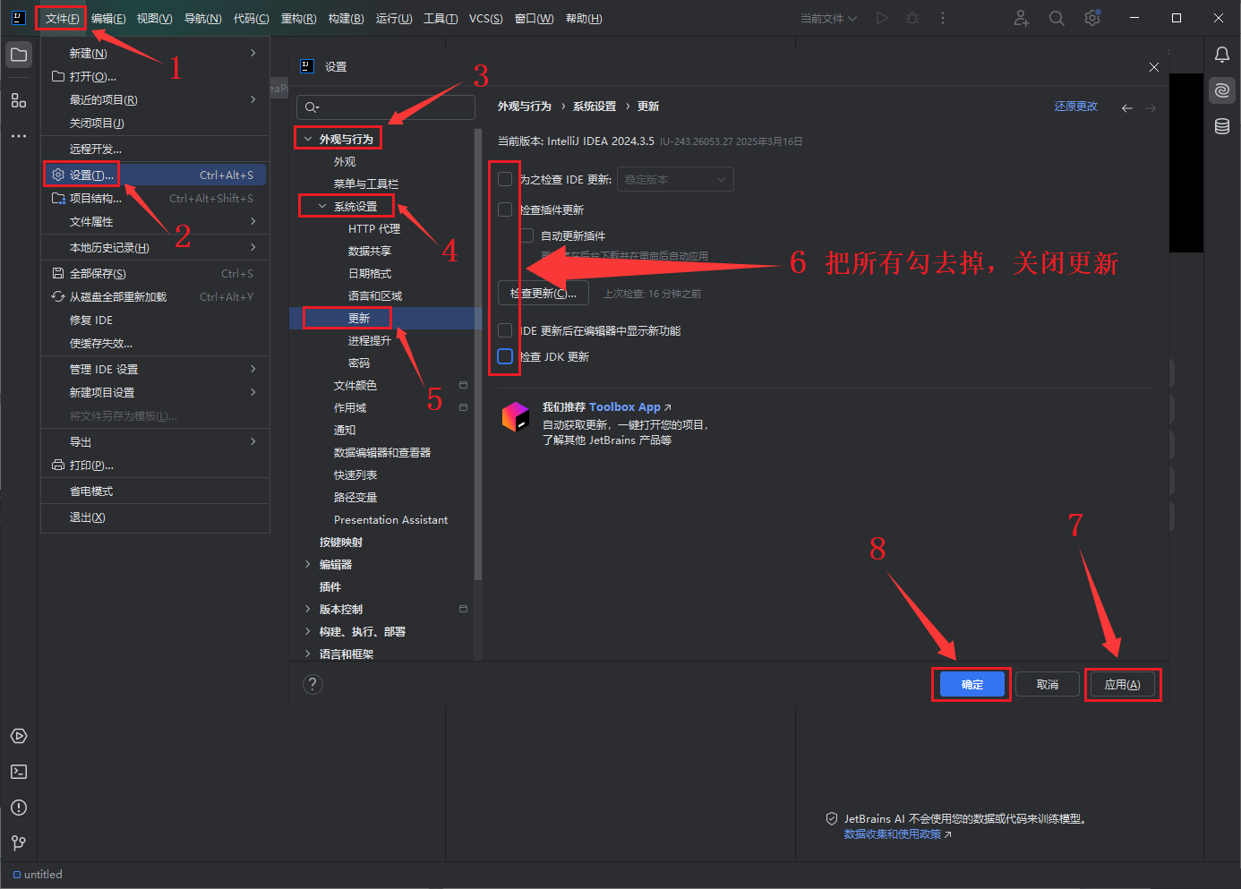Screen dimensions: 1241x889
Task: Choose 修复 IDE menu entry
Action: pyautogui.click(x=155, y=320)
